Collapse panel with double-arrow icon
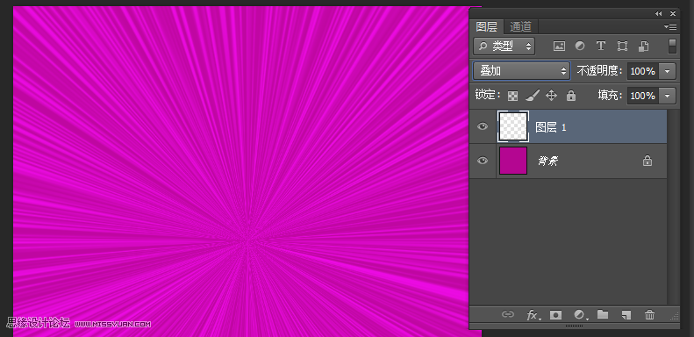 pos(659,14)
